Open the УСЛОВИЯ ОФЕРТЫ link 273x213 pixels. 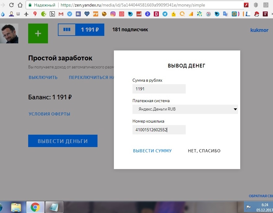(x=49, y=114)
